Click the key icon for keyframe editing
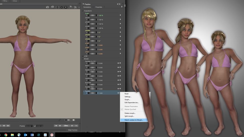Screen dimensions: 244x137 click(x=66, y=126)
